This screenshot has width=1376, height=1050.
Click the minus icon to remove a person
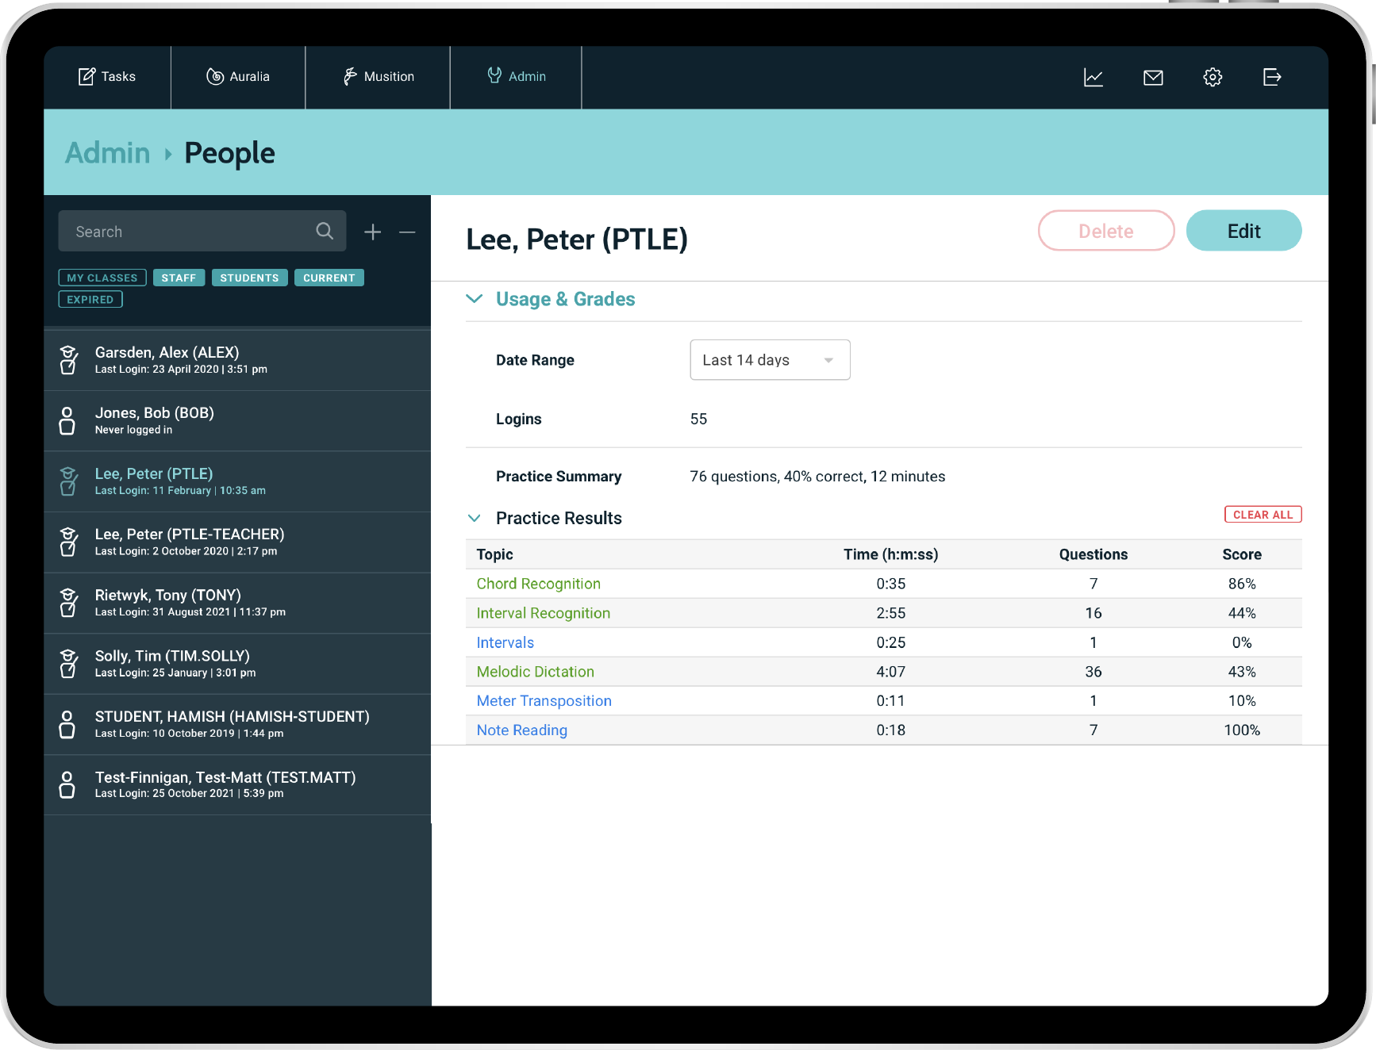[407, 232]
